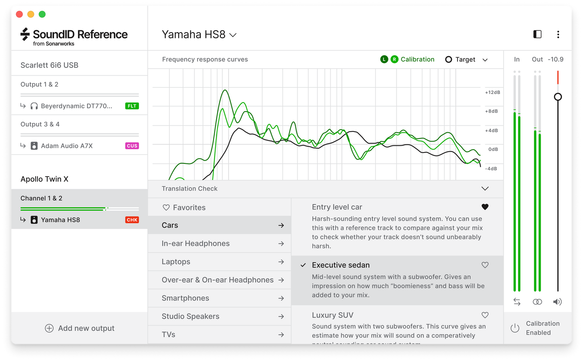The image size is (583, 361).
Task: Collapse the Translation Check section chevron
Action: [x=485, y=188]
